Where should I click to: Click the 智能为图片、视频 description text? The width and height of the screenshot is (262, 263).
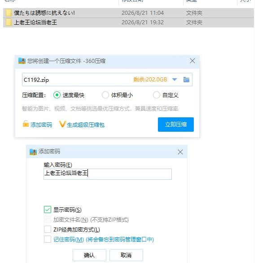tap(100, 108)
